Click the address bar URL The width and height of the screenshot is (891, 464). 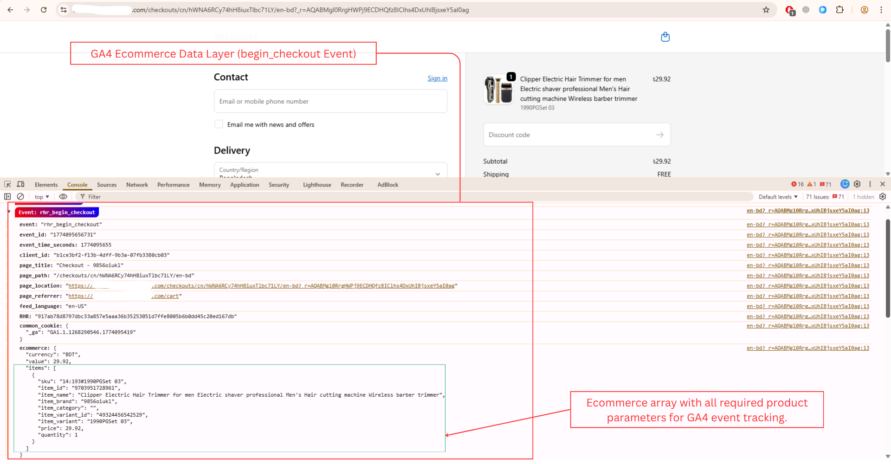click(300, 10)
